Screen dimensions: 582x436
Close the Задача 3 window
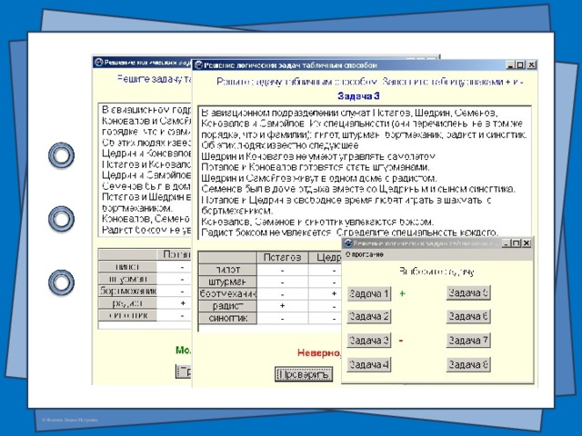531,64
